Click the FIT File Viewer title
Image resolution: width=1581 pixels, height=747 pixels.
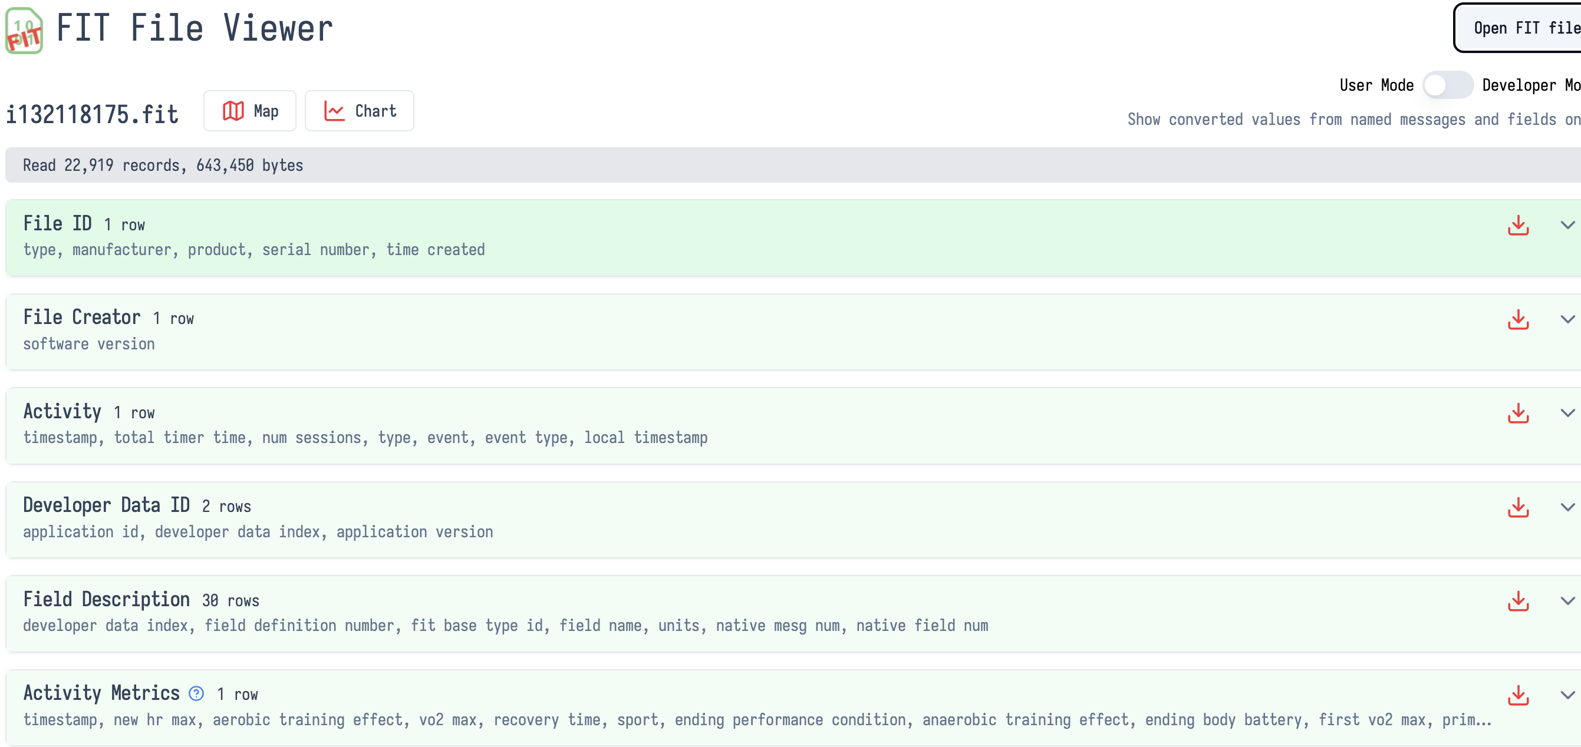tap(195, 28)
